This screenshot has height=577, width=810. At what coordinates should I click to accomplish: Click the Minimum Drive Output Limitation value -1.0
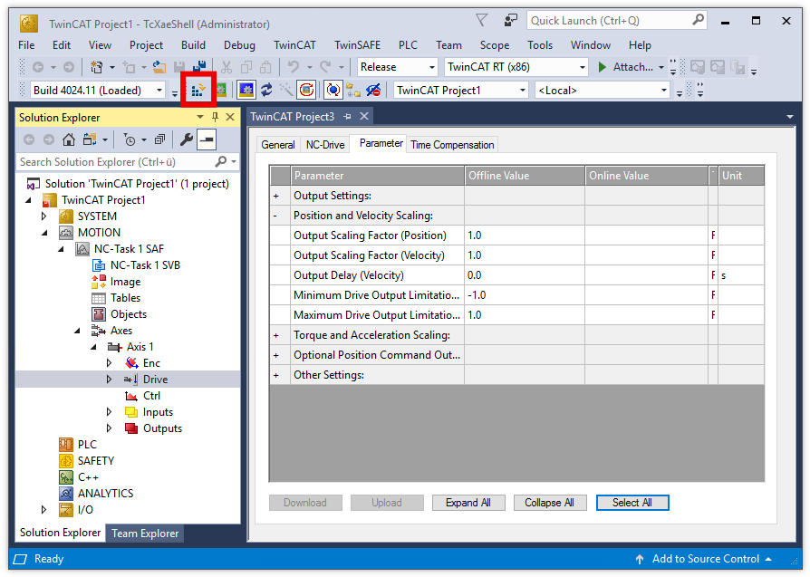525,295
